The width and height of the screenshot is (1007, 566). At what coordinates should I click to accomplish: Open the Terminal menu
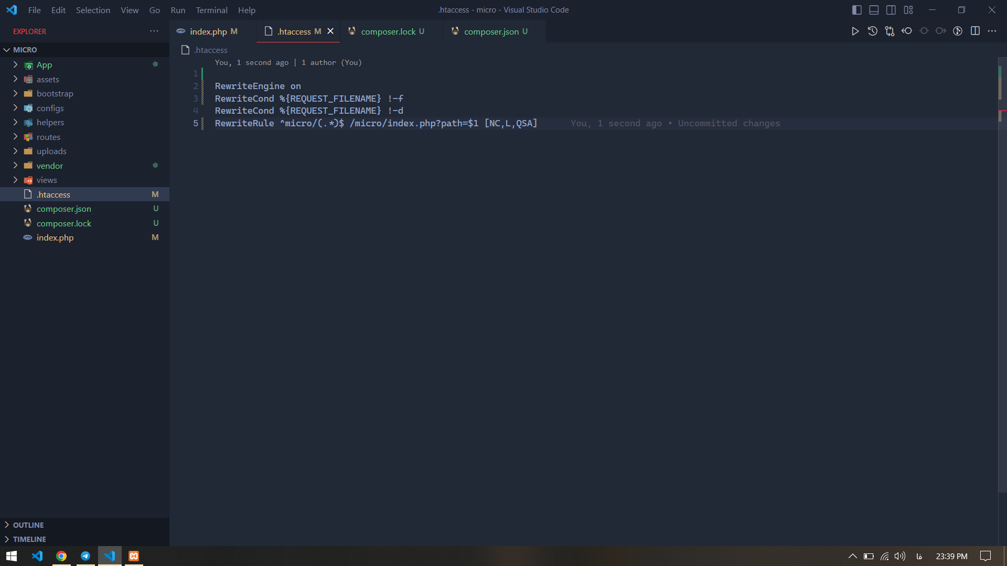[212, 10]
